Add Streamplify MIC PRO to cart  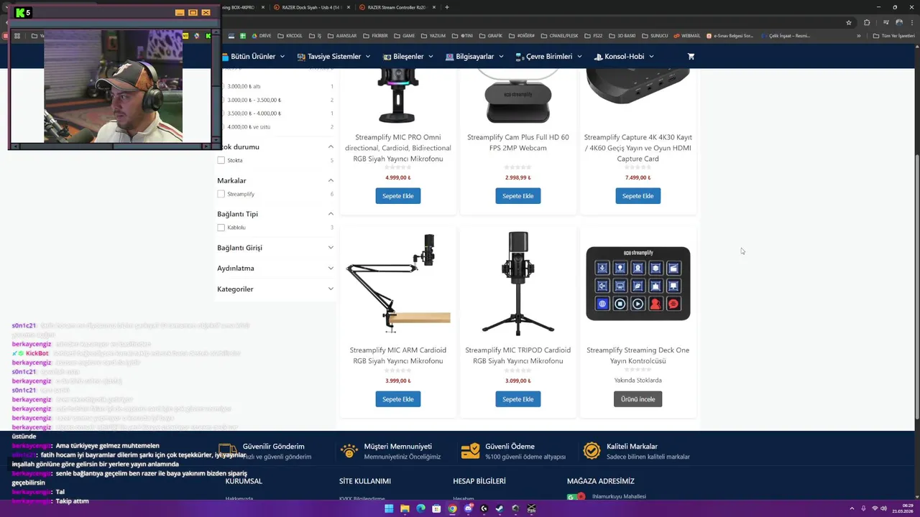397,196
